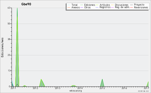The image size is (151, 93).
Task: Click the 2013 x-axis label
Action: [x=57, y=88]
